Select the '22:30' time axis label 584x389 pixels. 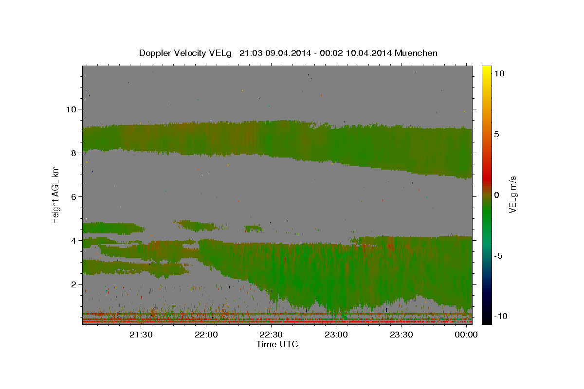(271, 335)
